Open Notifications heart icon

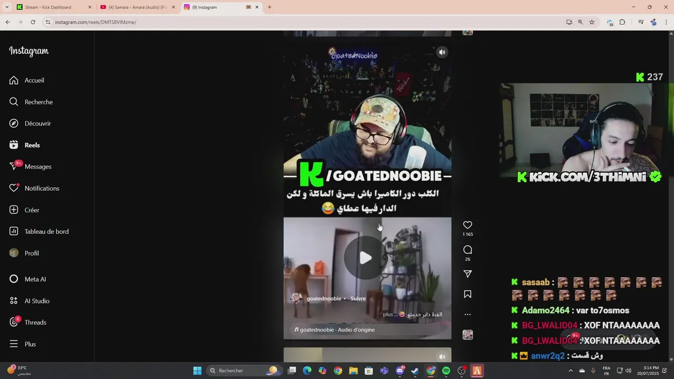pos(34,188)
